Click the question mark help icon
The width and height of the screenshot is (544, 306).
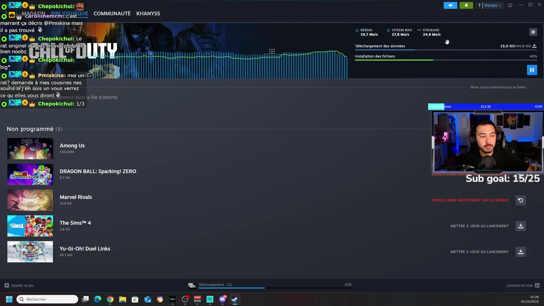click(x=479, y=6)
